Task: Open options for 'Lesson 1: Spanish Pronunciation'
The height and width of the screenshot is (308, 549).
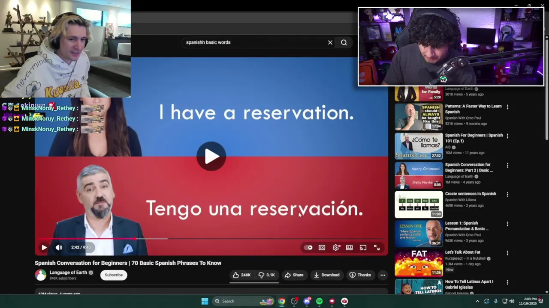Action: click(x=507, y=224)
